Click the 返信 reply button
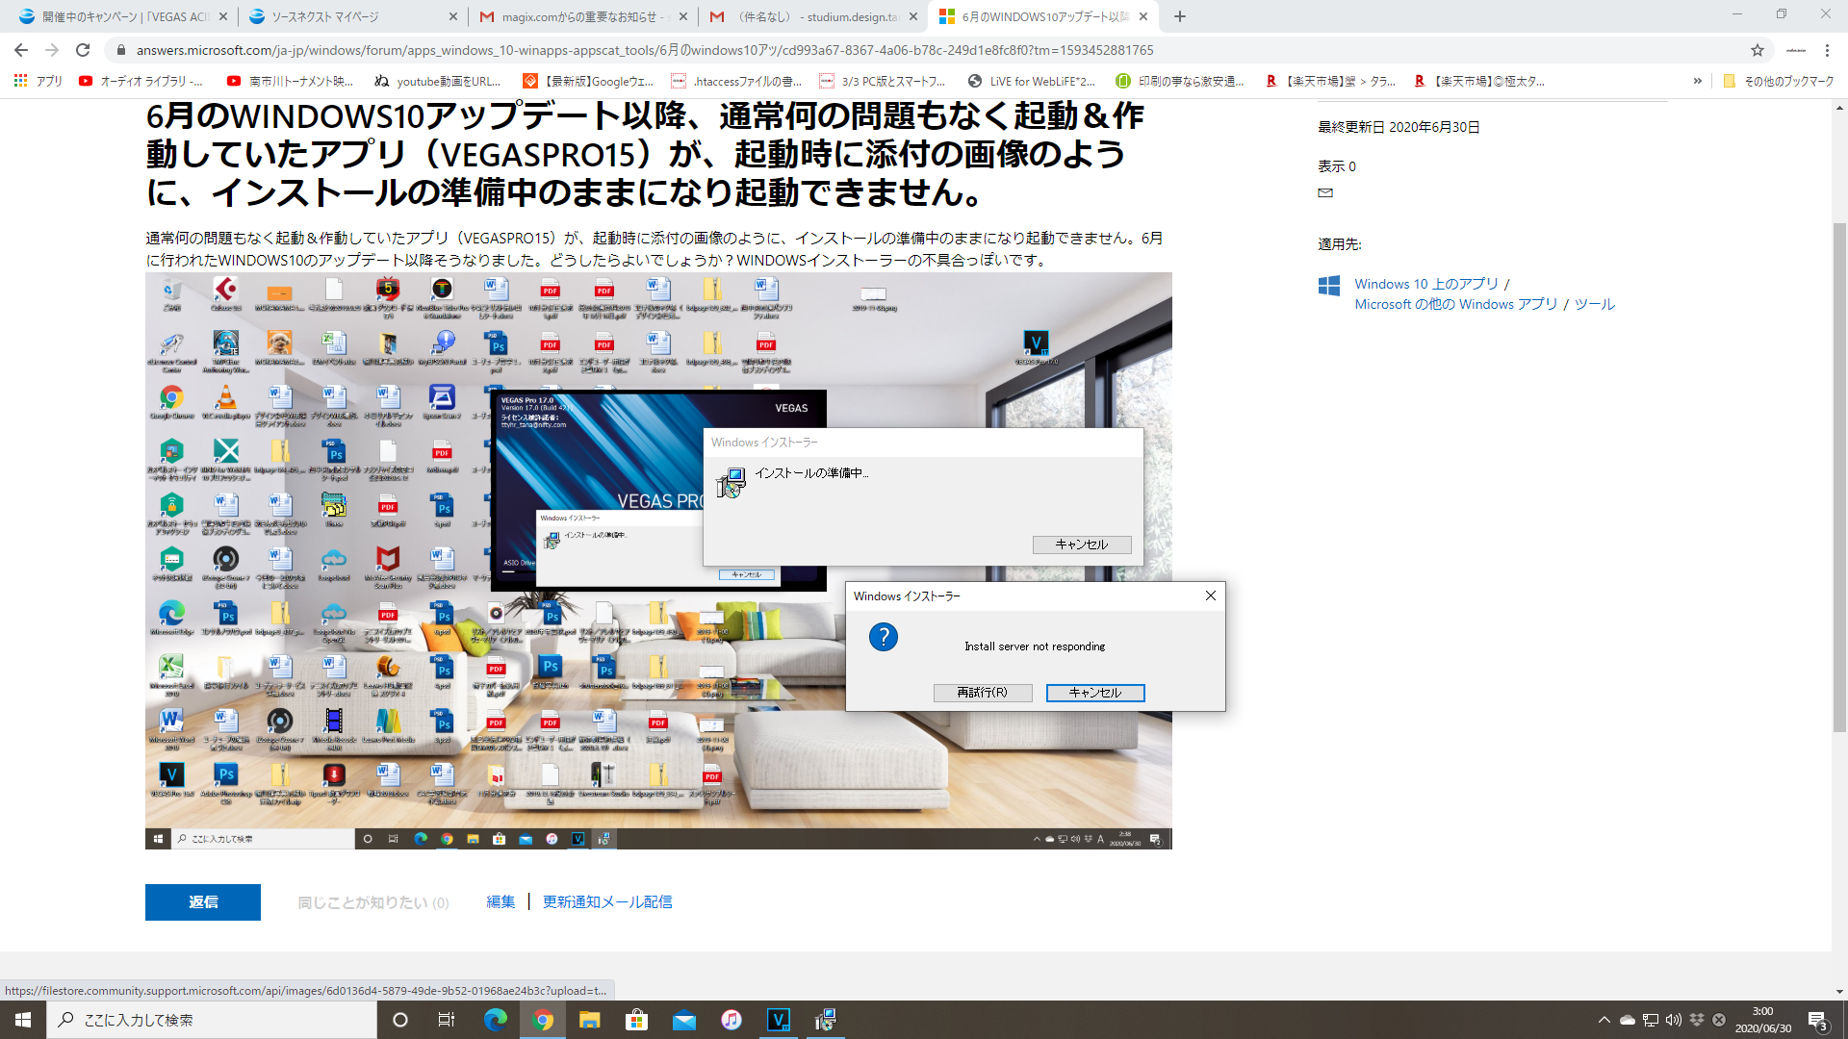Image resolution: width=1848 pixels, height=1039 pixels. click(x=203, y=902)
